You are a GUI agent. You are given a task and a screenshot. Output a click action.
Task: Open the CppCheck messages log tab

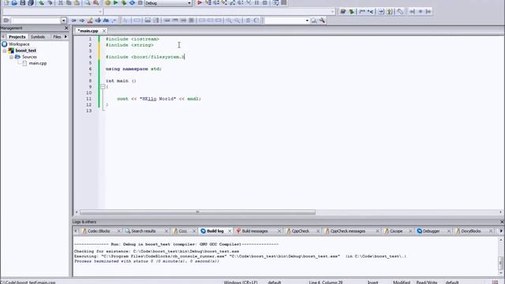click(347, 231)
